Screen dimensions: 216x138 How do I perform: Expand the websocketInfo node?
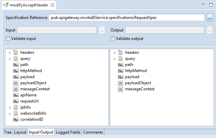click(10, 113)
